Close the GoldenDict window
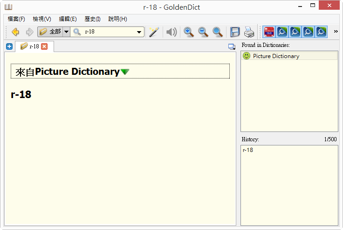 coord(329,6)
